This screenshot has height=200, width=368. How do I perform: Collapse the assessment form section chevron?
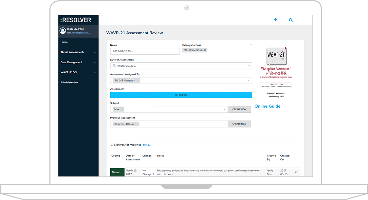click(251, 44)
